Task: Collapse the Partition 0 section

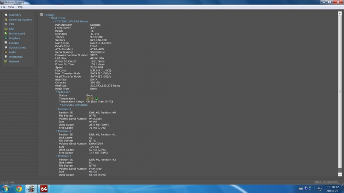Action: point(56,109)
